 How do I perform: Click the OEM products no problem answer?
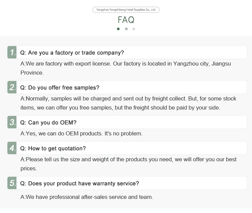(82, 133)
